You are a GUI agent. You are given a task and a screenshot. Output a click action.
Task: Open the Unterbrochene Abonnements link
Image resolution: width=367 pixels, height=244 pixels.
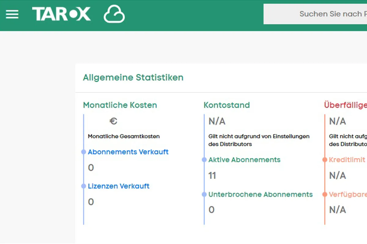[261, 195]
